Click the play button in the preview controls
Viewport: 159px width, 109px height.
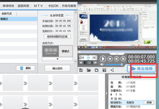103,59
